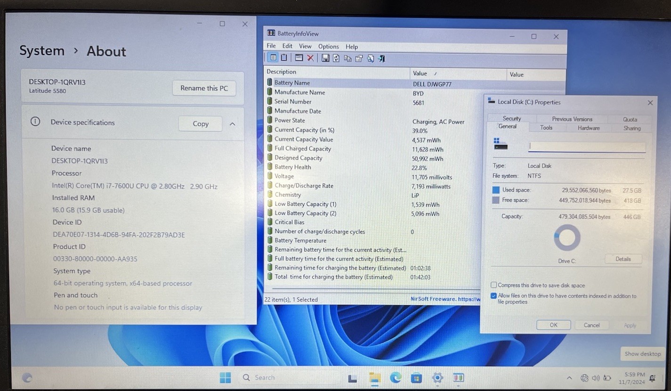This screenshot has height=391, width=671.
Task: Open the Windows Start button
Action: [x=226, y=377]
